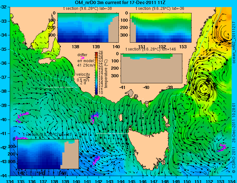The height and width of the screenshot is (183, 237).
Task: Click the '© CSIRO 2011' copyright text
Action: tap(234, 161)
